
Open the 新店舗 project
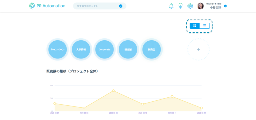[128, 50]
